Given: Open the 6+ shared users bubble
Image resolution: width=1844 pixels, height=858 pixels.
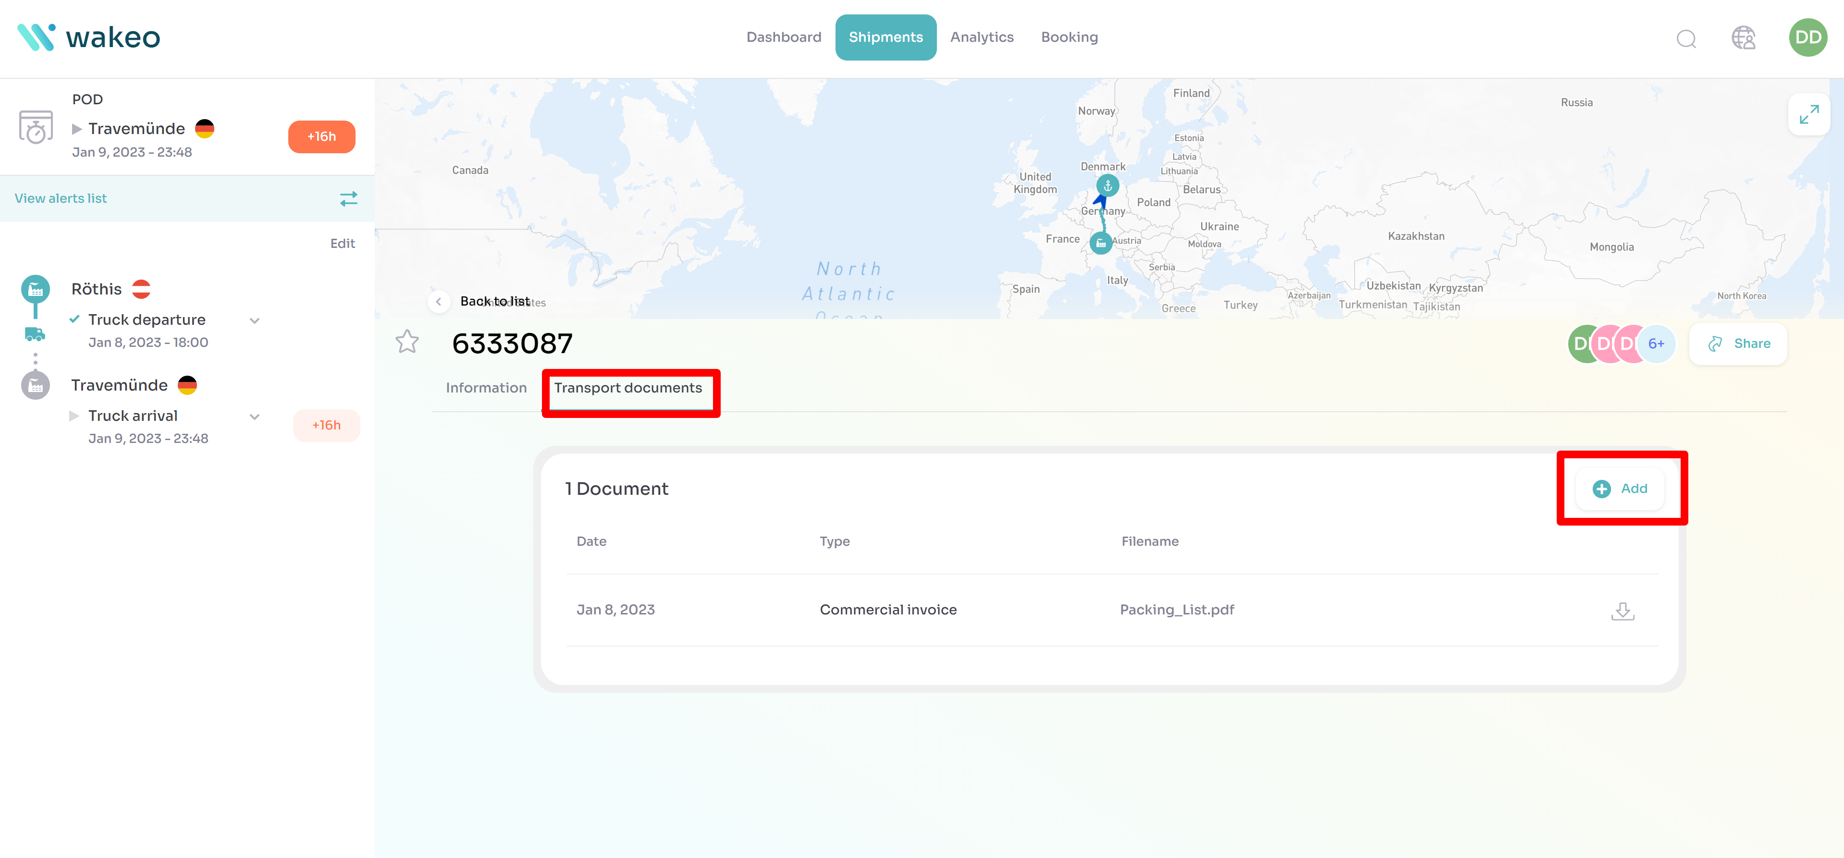Looking at the screenshot, I should point(1656,344).
